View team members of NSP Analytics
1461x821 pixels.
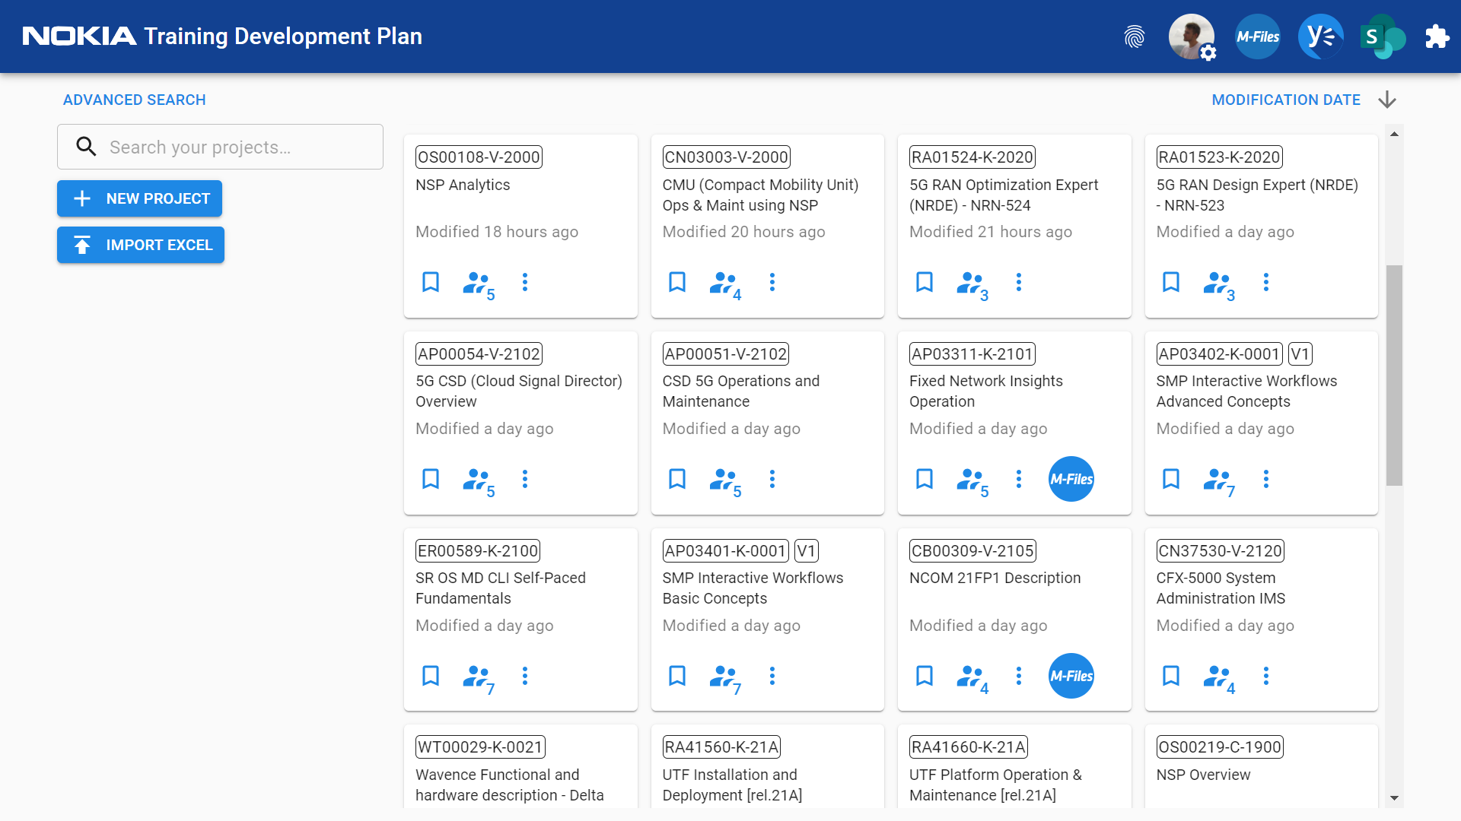pos(479,285)
